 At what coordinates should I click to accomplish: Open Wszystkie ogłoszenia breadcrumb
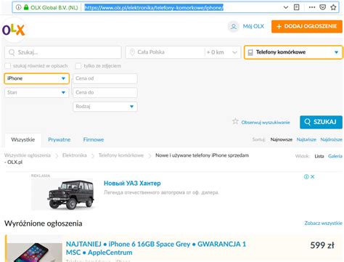(x=28, y=155)
